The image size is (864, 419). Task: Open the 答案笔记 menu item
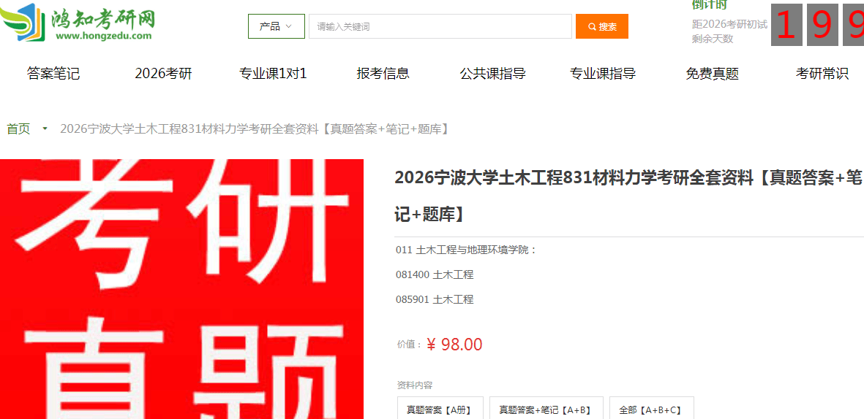53,74
